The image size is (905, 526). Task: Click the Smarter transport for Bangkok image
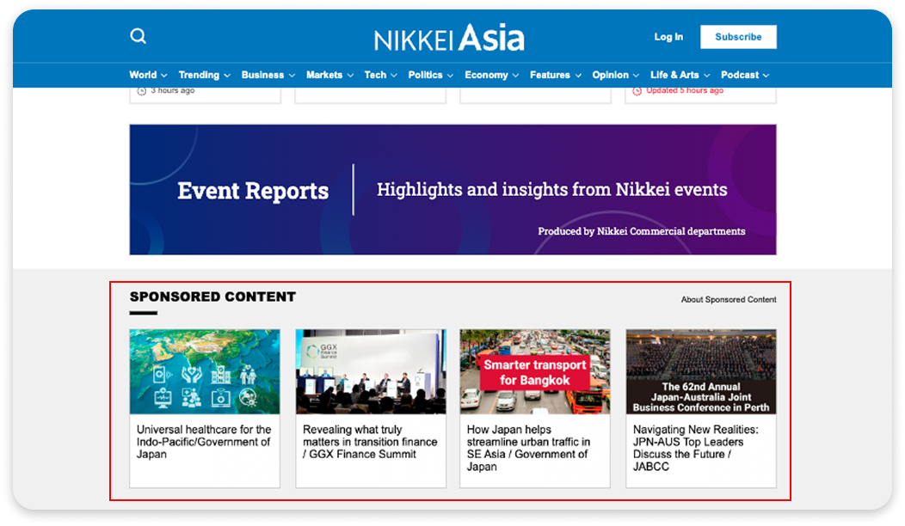[x=534, y=371]
